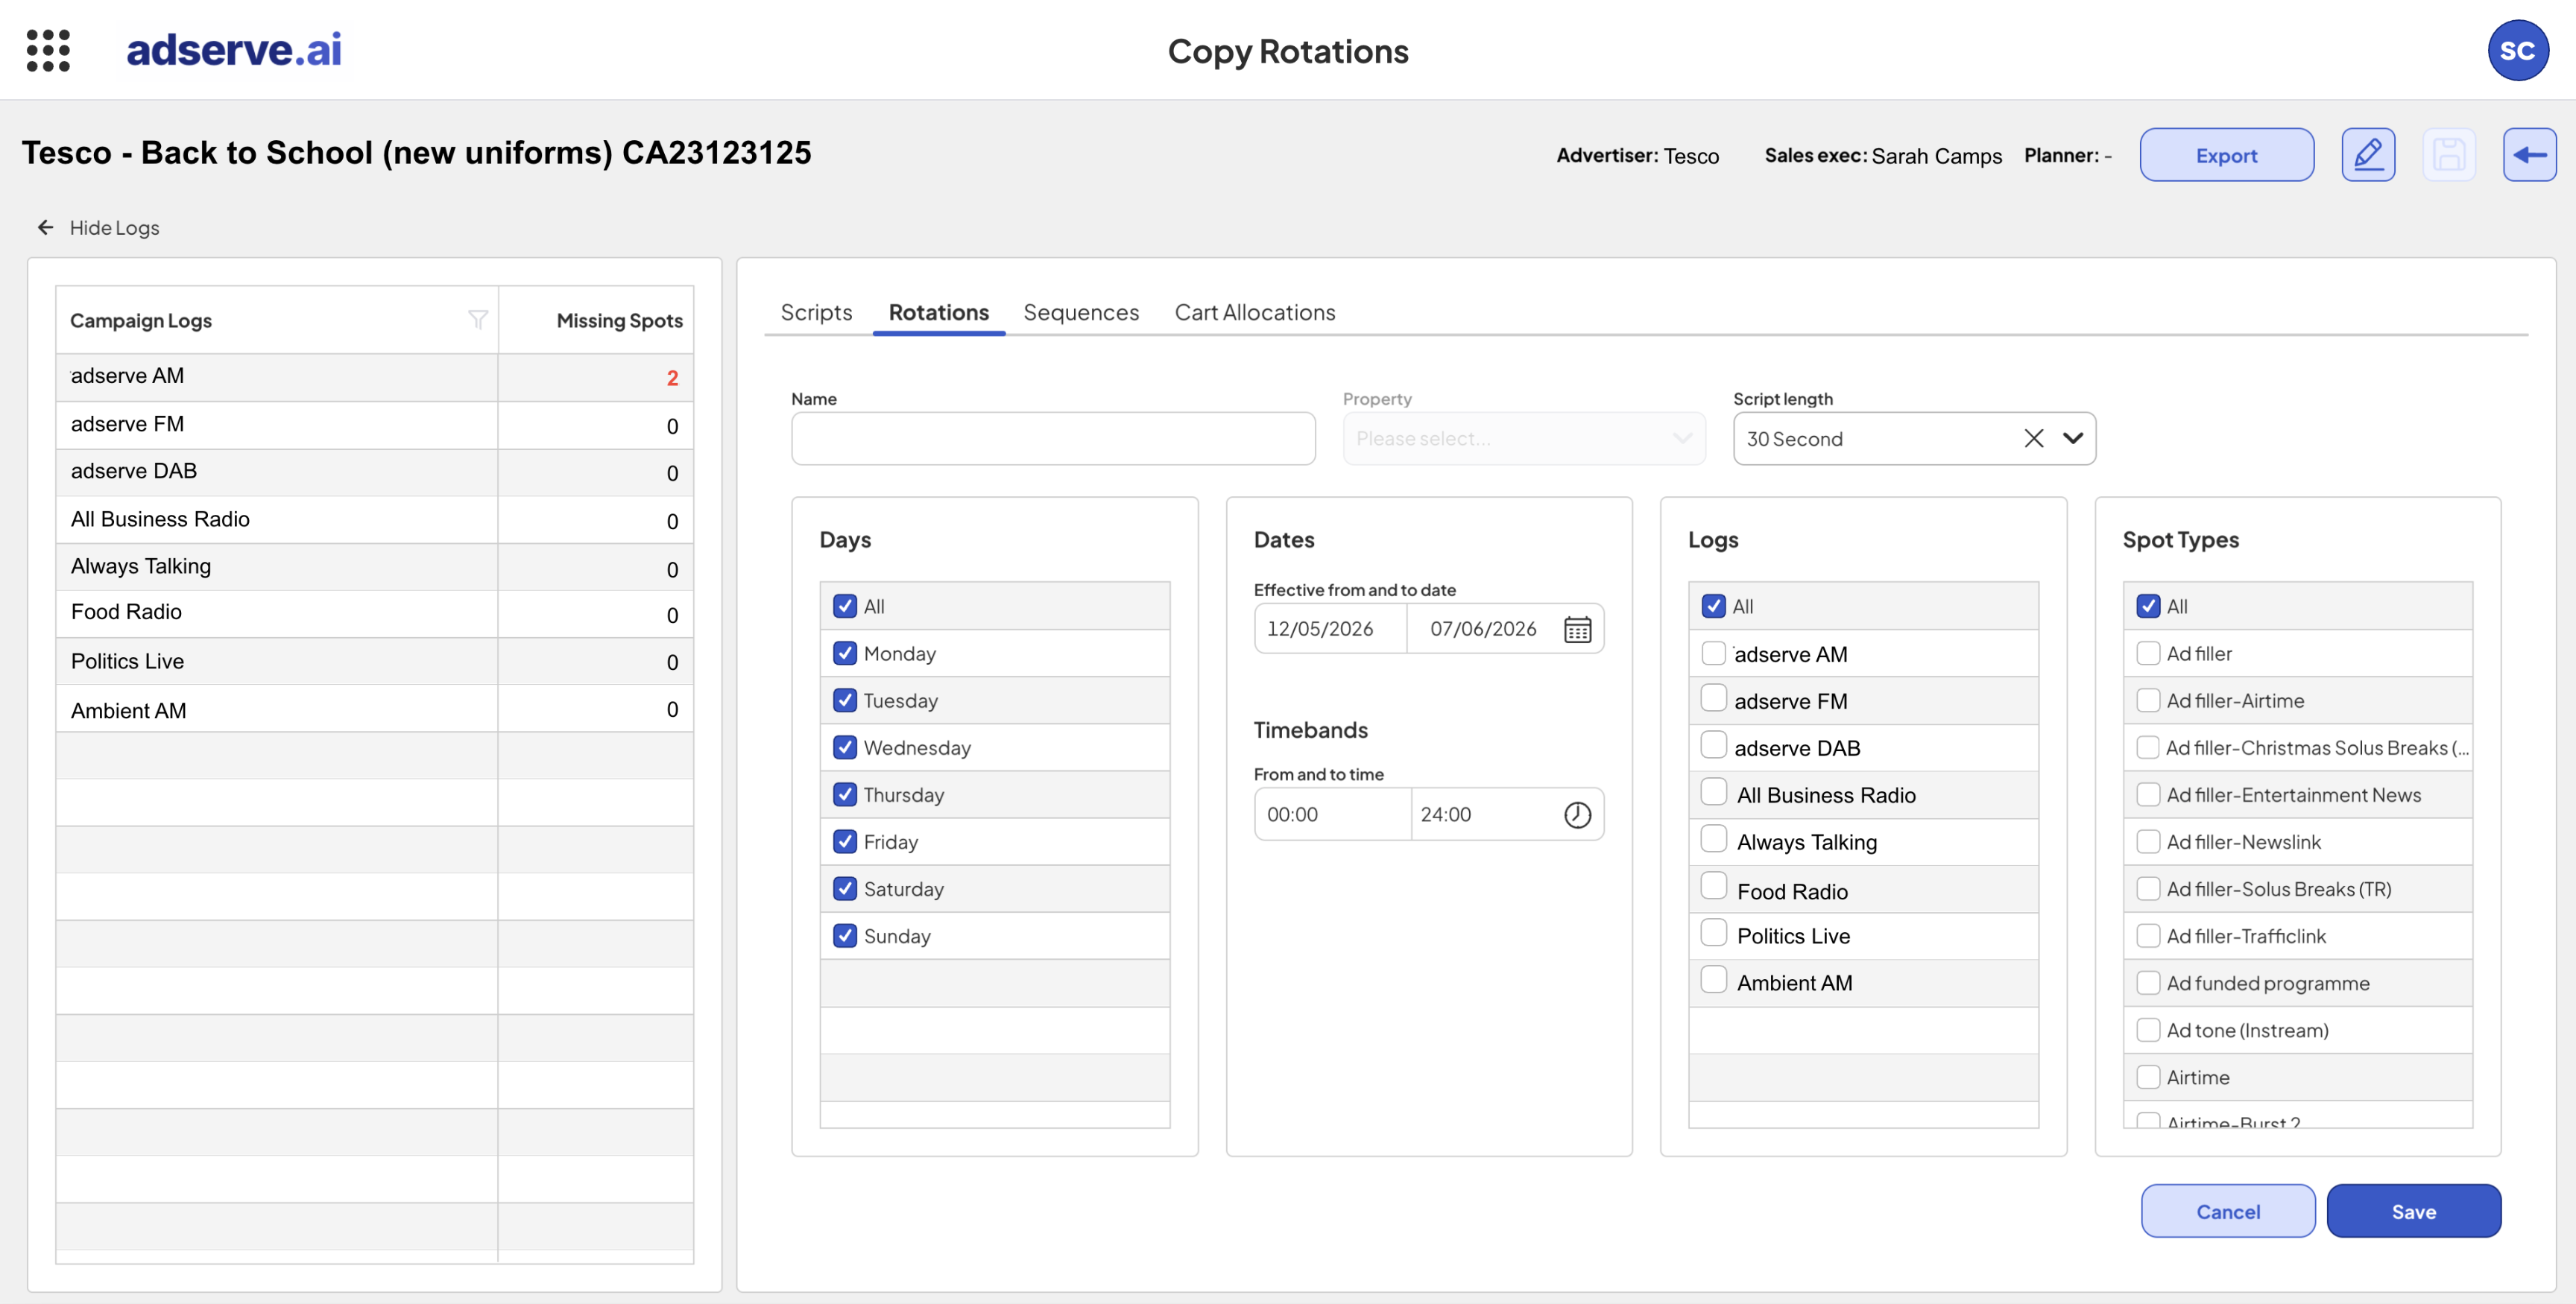Switch to the Scripts tab
Screen dimensions: 2576x1304
point(816,313)
